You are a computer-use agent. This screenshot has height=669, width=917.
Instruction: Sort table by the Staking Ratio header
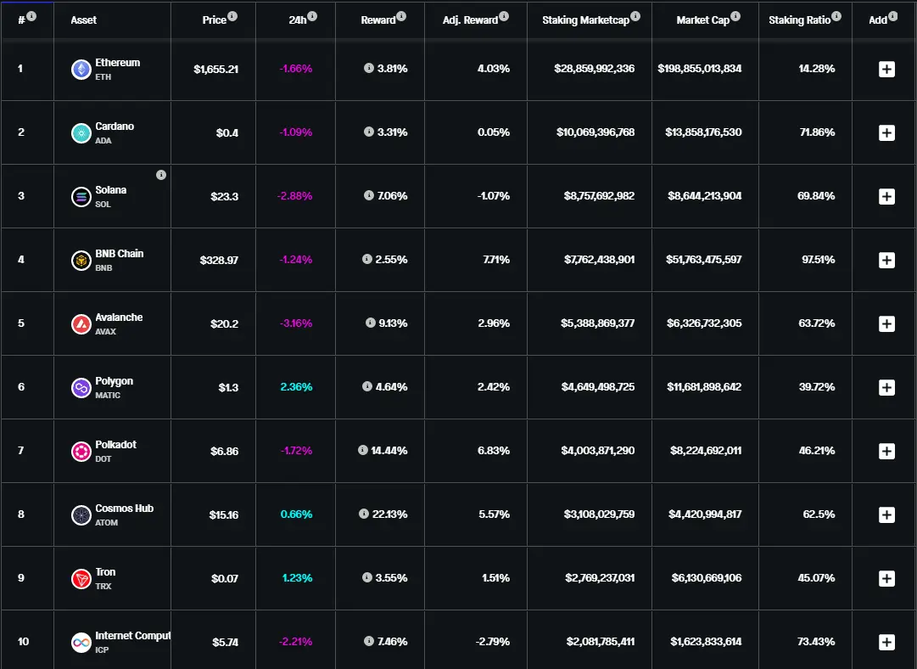(x=799, y=20)
